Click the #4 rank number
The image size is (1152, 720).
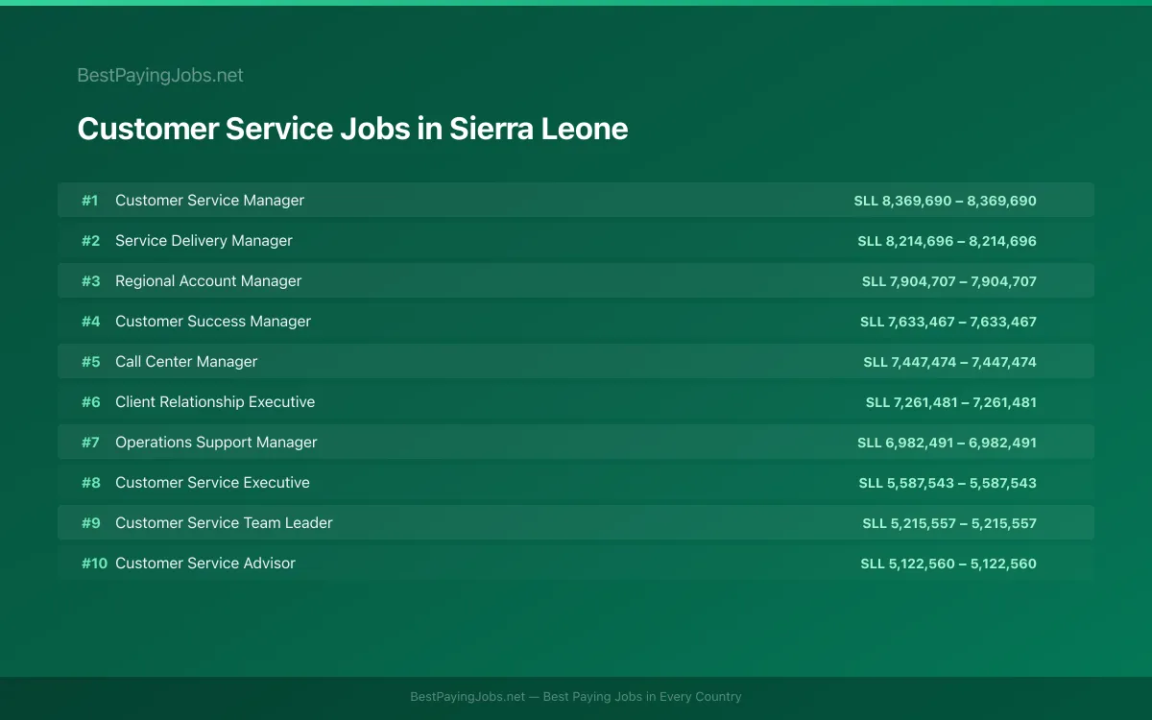pos(90,322)
